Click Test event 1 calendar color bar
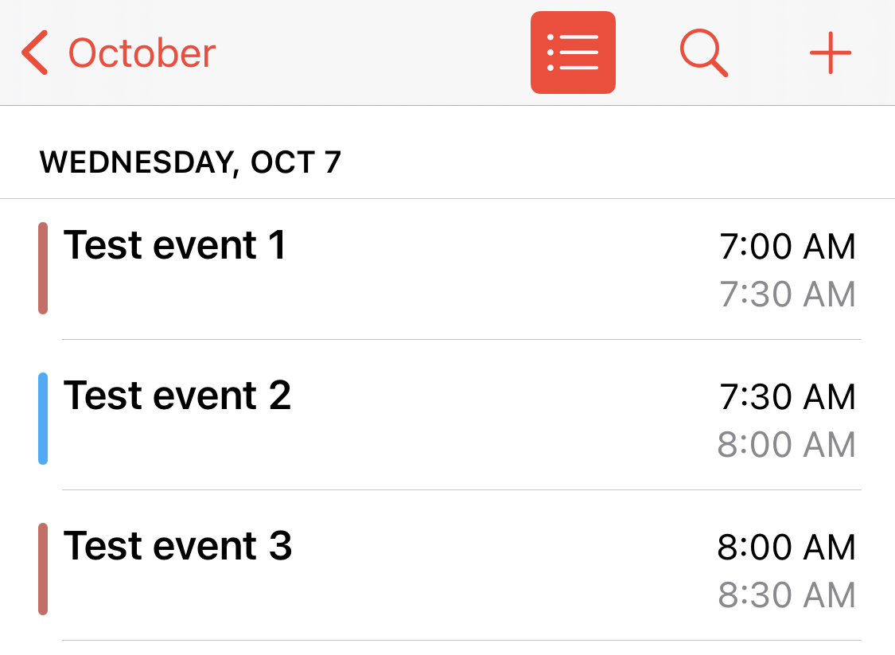Viewport: 895px width, 655px height. (x=43, y=268)
